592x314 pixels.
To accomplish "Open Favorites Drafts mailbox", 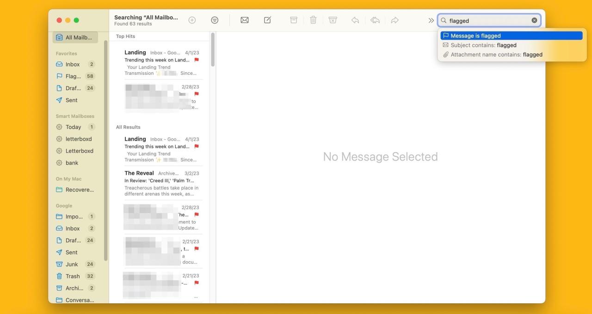I will 75,88.
